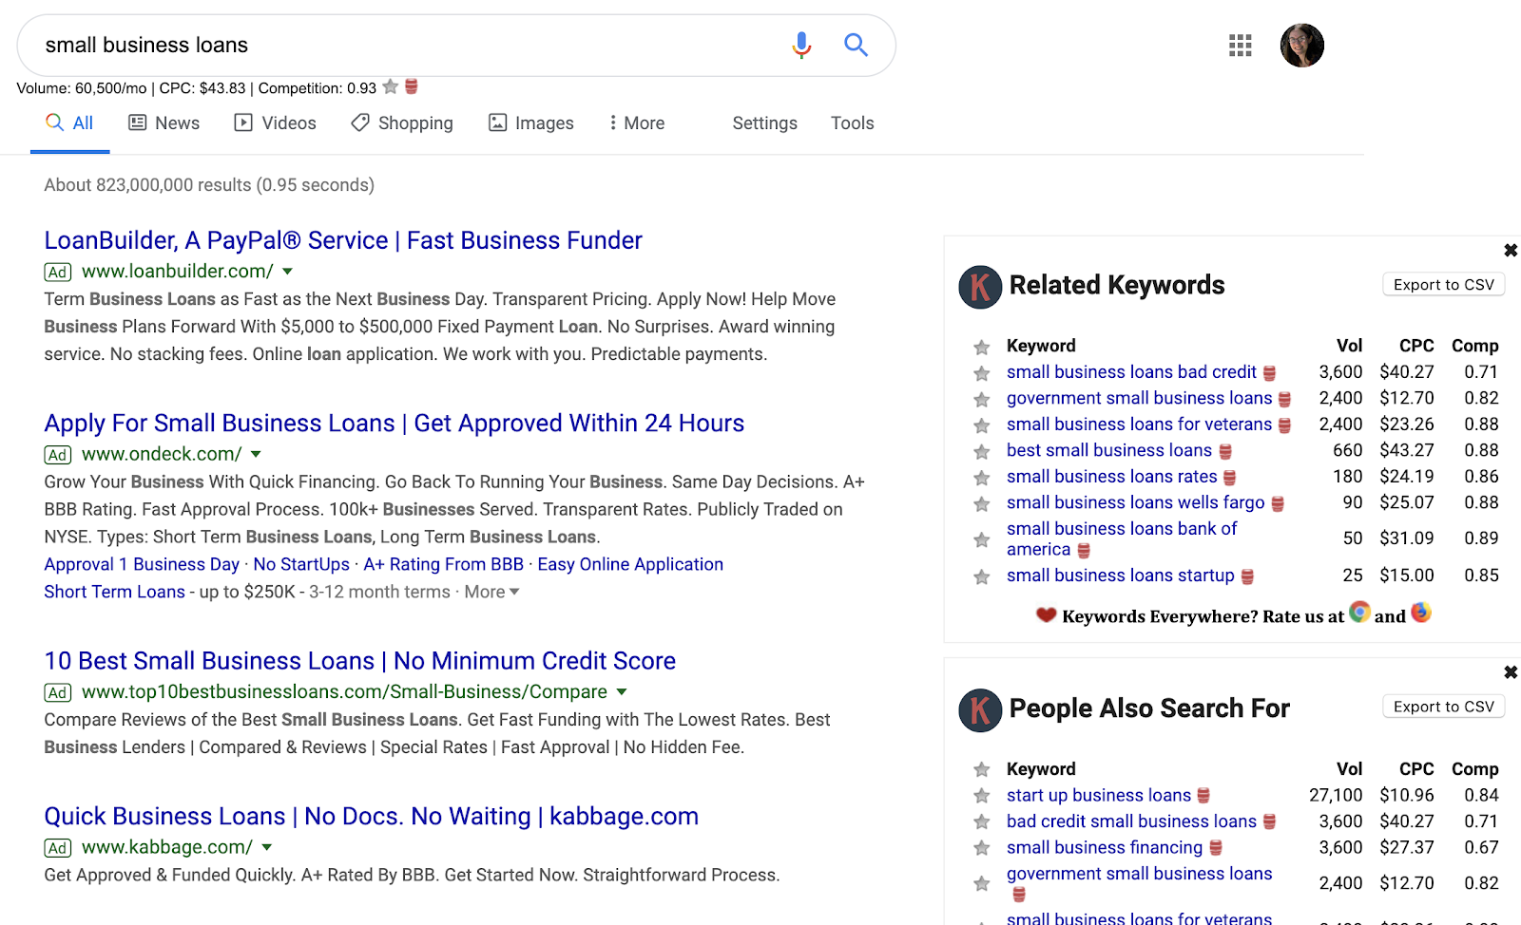Star 'small business loans bad credit' keyword
Viewport: 1521px width, 925px height.
pyautogui.click(x=982, y=373)
